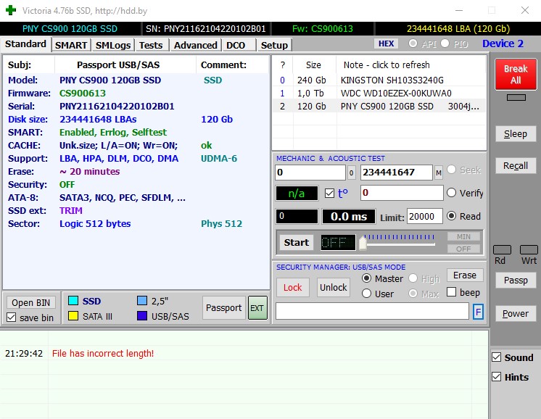Click 'Note - click to refresh' header
The image size is (541, 419).
tap(387, 65)
